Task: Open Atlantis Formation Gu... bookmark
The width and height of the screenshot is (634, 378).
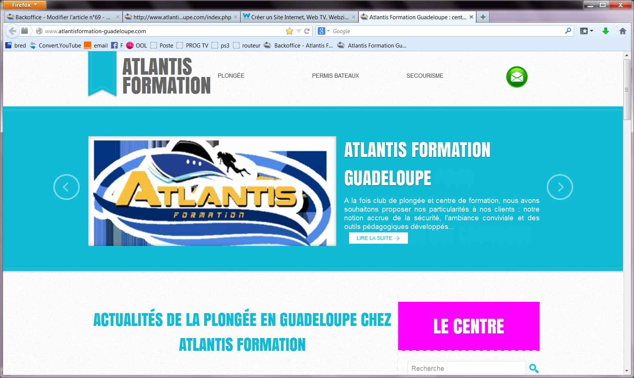Action: tap(372, 45)
